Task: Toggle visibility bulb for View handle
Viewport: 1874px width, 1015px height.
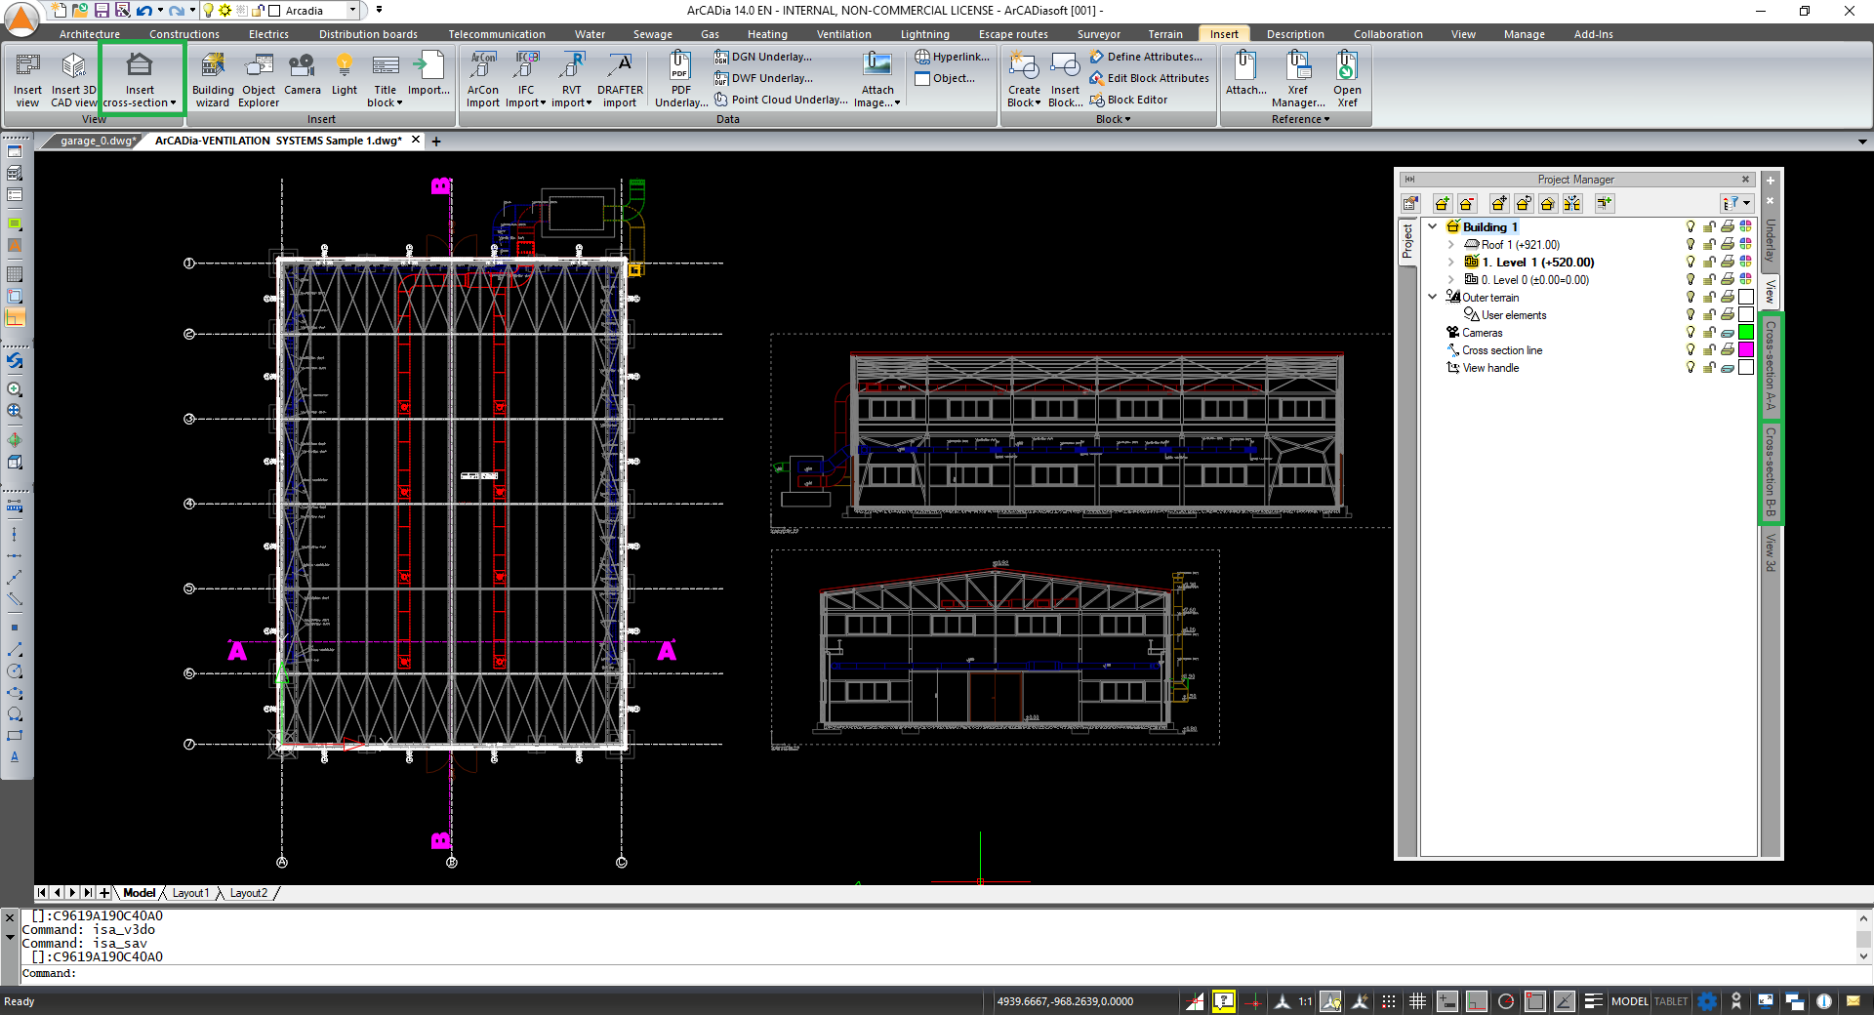Action: point(1691,367)
